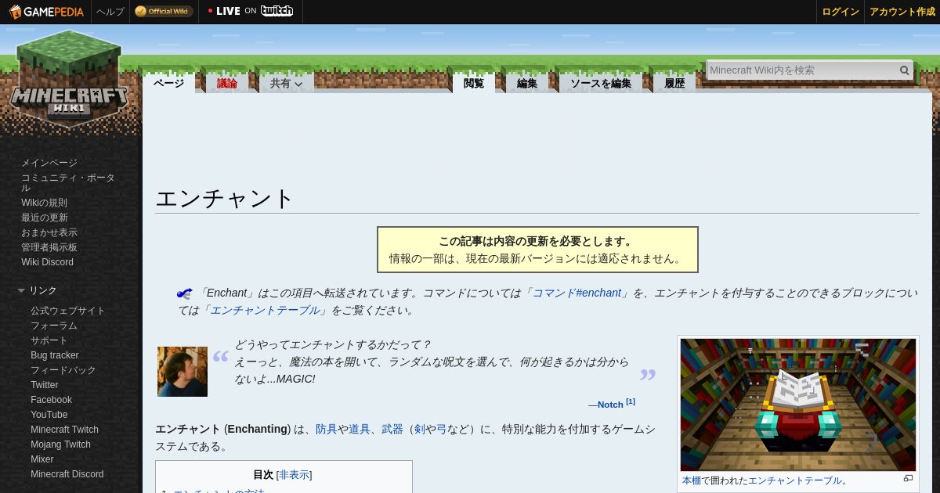Open Twitter sidebar link
Image resolution: width=940 pixels, height=493 pixels.
point(45,385)
